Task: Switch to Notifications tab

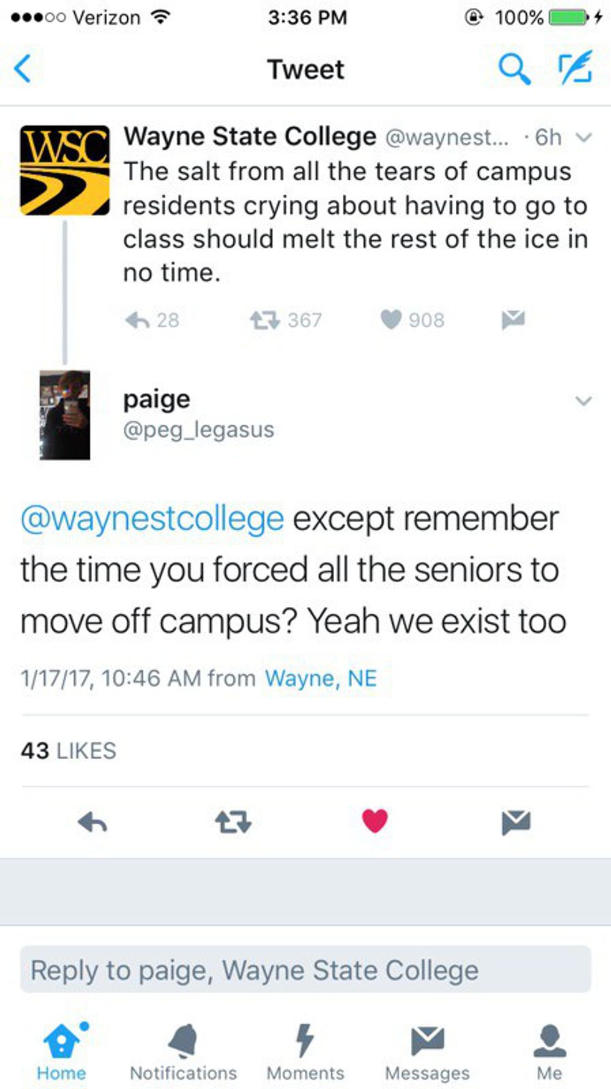Action: coord(183,1052)
